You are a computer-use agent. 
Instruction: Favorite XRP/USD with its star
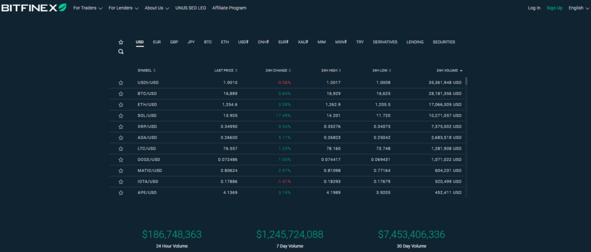(121, 127)
